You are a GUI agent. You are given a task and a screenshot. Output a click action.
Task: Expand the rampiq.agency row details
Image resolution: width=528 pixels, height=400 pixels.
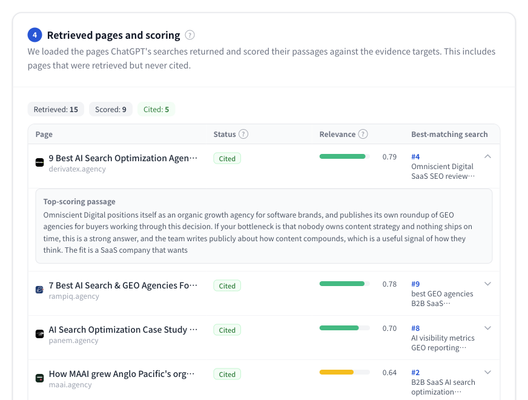[487, 284]
